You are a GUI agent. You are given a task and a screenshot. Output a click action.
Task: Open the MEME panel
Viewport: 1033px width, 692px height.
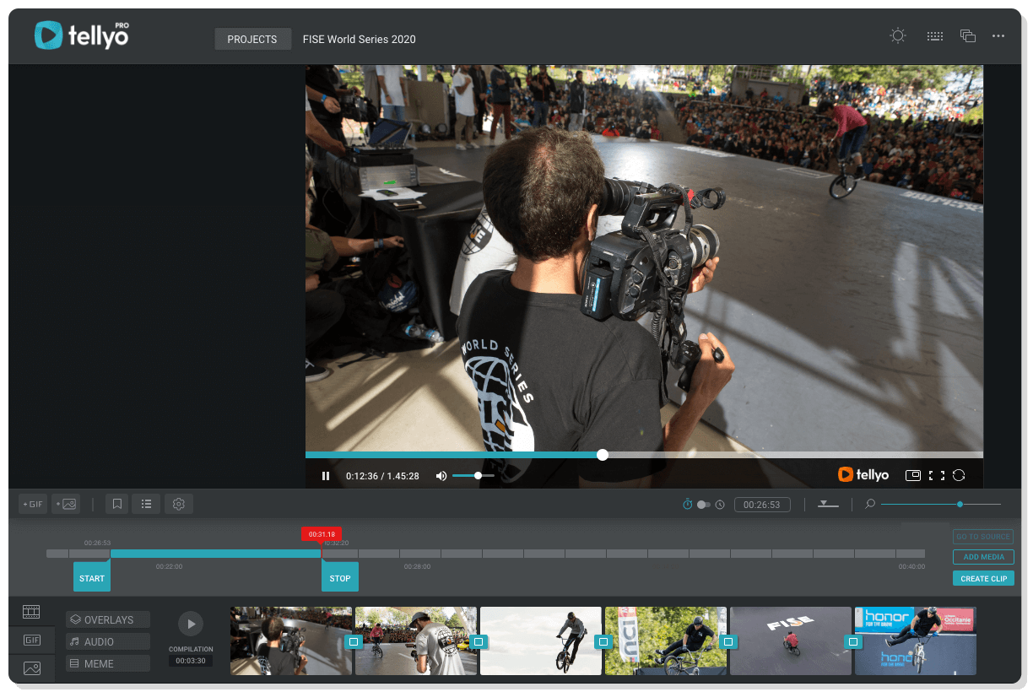(x=108, y=663)
